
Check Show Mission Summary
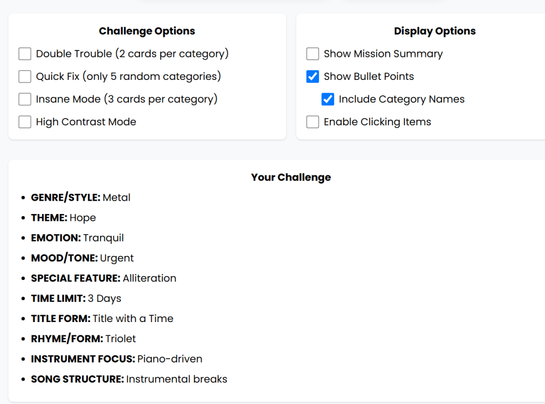point(313,54)
